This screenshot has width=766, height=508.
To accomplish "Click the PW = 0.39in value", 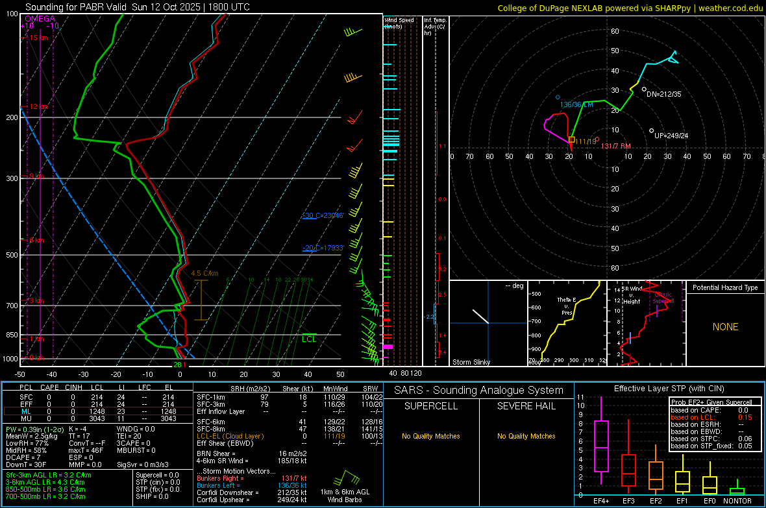I will pyautogui.click(x=34, y=429).
